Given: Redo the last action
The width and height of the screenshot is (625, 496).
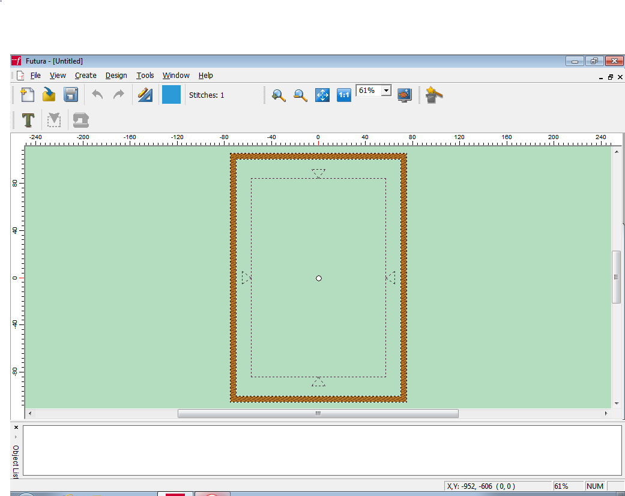Looking at the screenshot, I should (x=119, y=95).
